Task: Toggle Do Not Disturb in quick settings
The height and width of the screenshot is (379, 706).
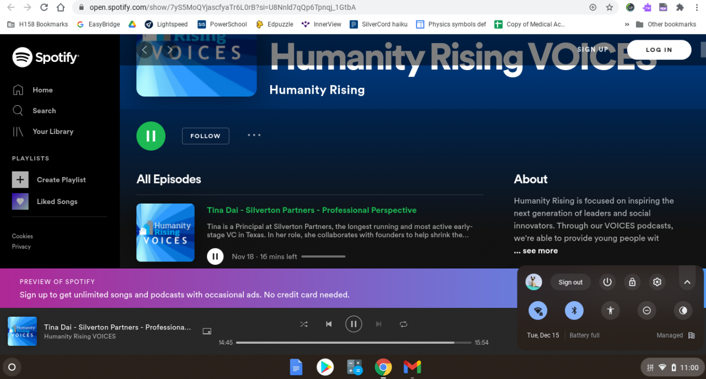Action: click(647, 311)
